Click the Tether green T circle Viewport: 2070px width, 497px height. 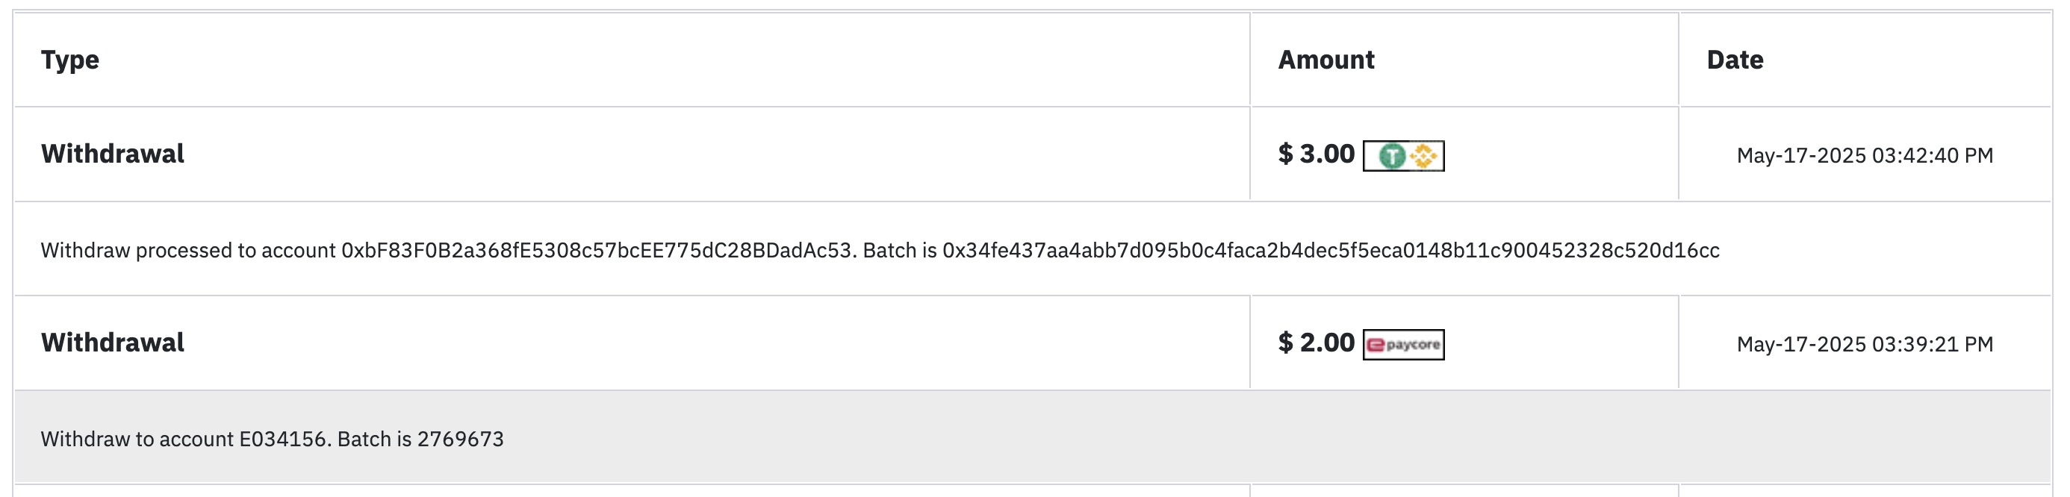coord(1392,156)
